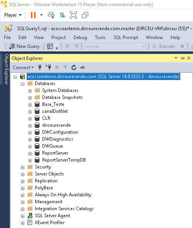Image resolution: width=193 pixels, height=228 pixels.
Task: Click Send Ctrl+Alt+Del VMware icon
Action: pyautogui.click(x=51, y=15)
